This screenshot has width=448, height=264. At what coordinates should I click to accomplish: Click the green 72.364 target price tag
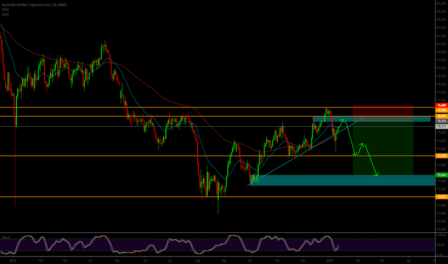[x=440, y=175]
